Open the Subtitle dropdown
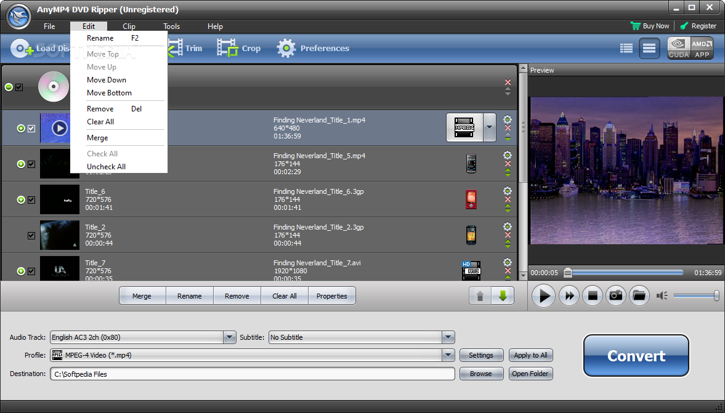The height and width of the screenshot is (413, 725). [x=448, y=337]
